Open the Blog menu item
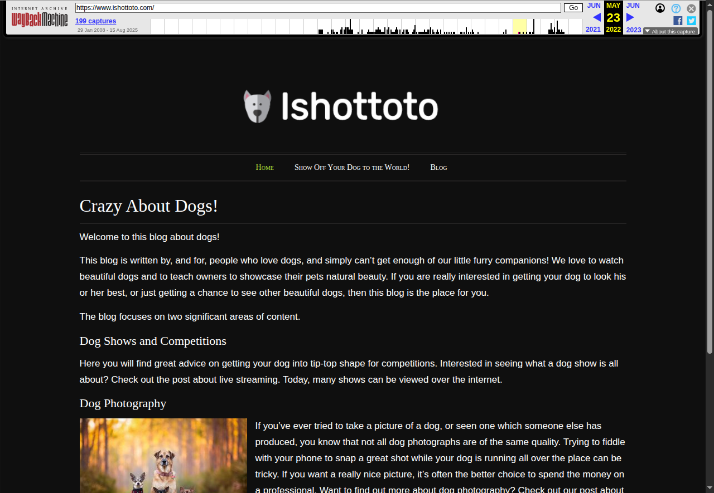Screen dimensions: 714x493 (x=438, y=167)
